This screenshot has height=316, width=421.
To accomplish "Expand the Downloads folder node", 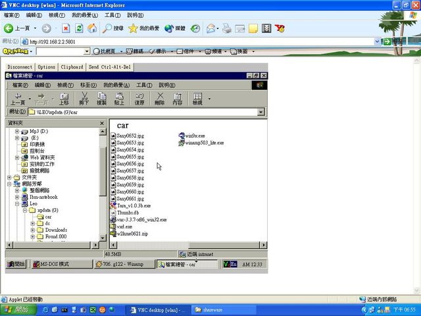I will pos(33,230).
